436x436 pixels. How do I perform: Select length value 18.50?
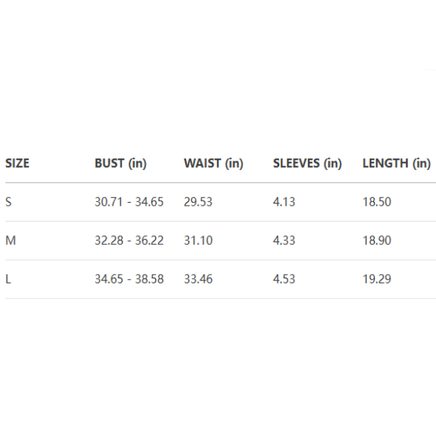point(376,202)
